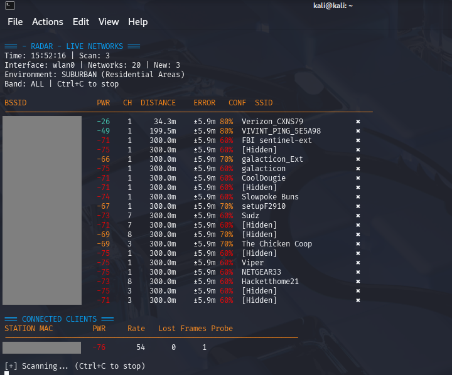Open the Edit menu
This screenshot has height=375, width=452.
81,22
